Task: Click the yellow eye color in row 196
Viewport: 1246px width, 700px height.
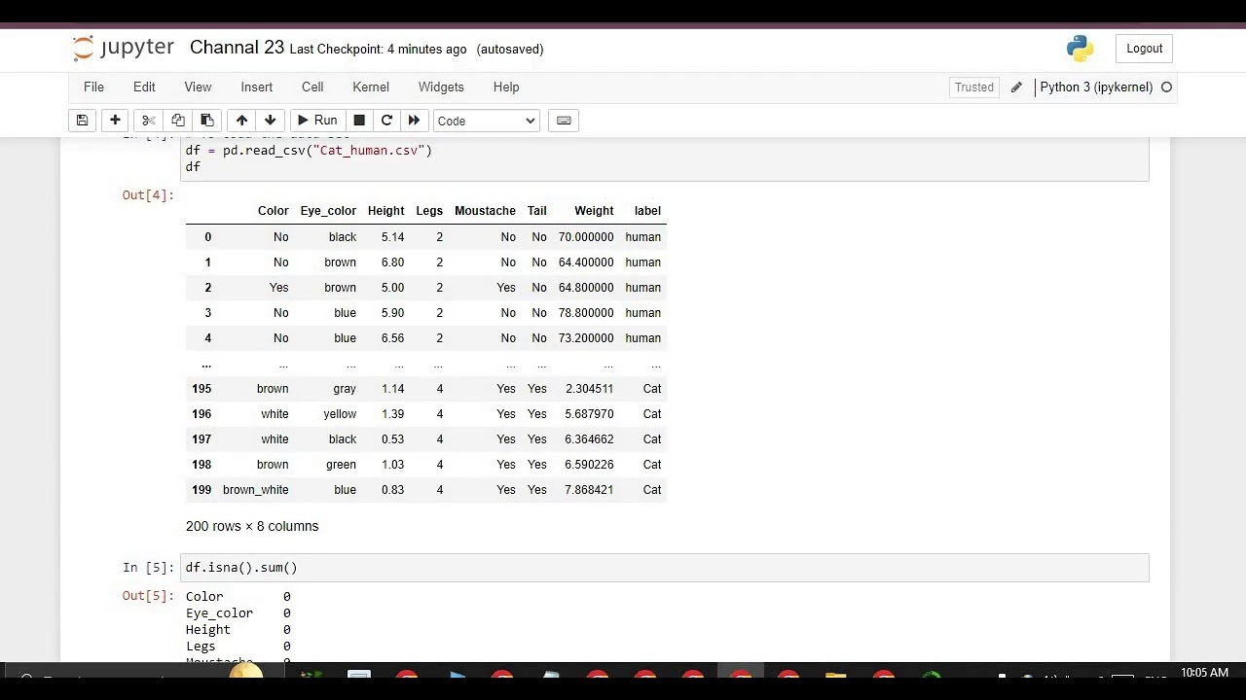Action: [x=341, y=414]
